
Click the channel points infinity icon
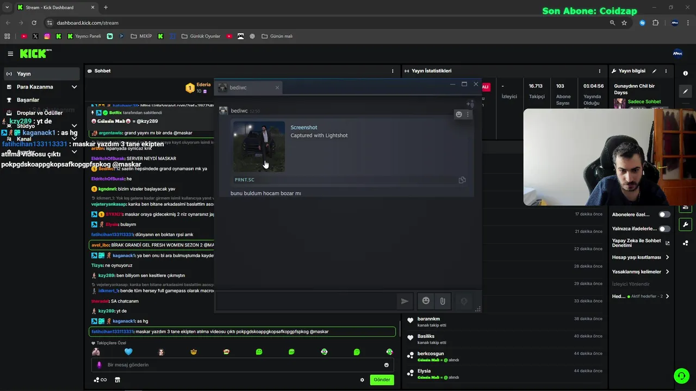pyautogui.click(x=100, y=380)
